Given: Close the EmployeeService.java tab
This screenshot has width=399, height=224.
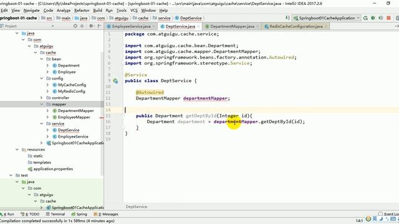Looking at the screenshot, I should coord(154,26).
